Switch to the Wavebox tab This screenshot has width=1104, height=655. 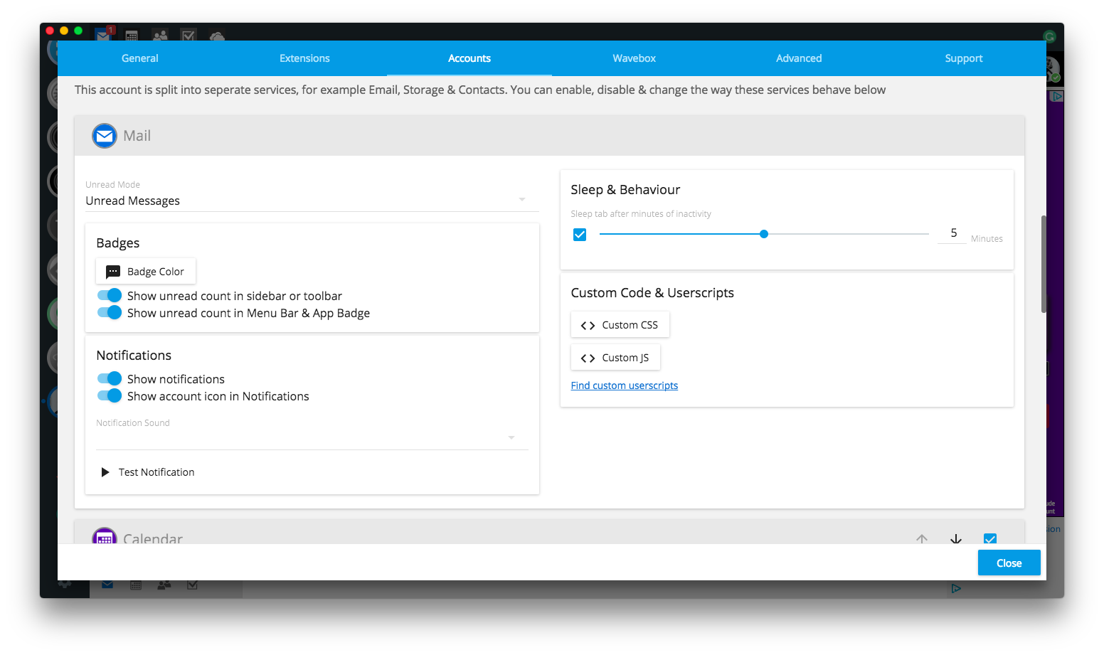(x=634, y=58)
